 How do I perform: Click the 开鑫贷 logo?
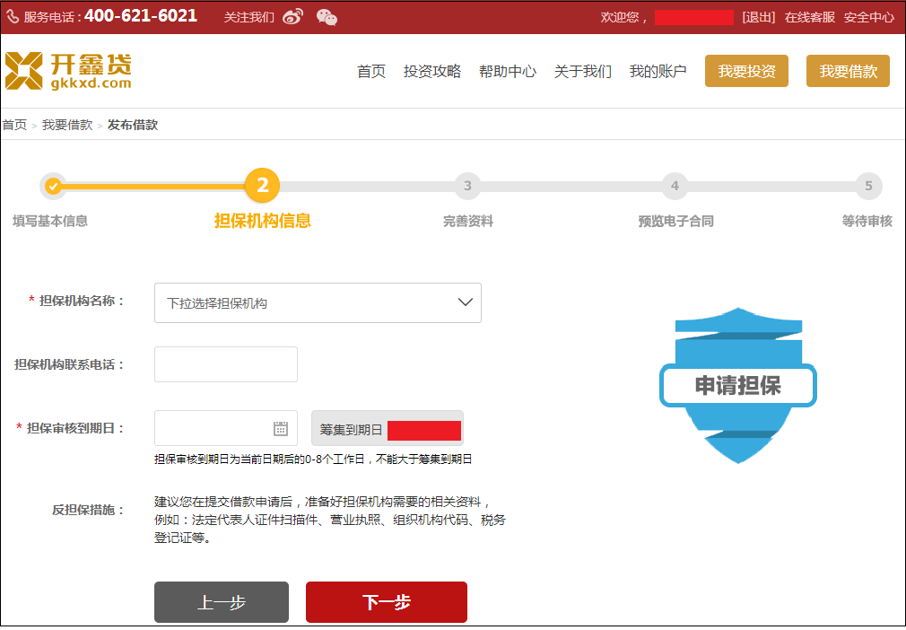pyautogui.click(x=68, y=71)
